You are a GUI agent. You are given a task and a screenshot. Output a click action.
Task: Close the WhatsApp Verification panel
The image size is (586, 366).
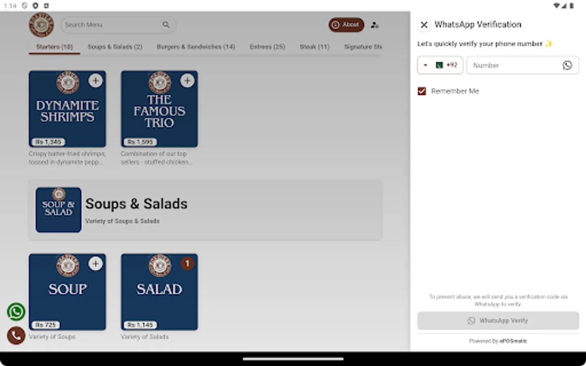tap(424, 25)
